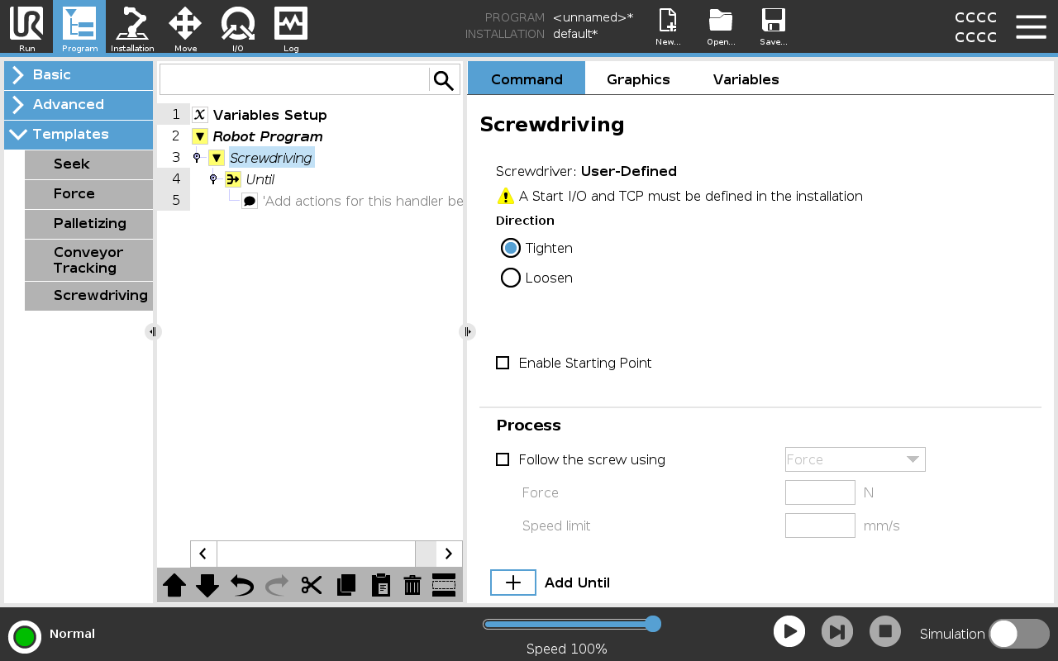Viewport: 1058px width, 661px height.
Task: Open the I/O screen
Action: [238, 27]
